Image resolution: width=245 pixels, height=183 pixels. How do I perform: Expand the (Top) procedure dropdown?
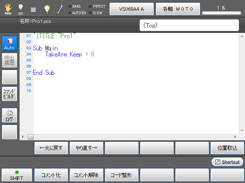point(189,25)
